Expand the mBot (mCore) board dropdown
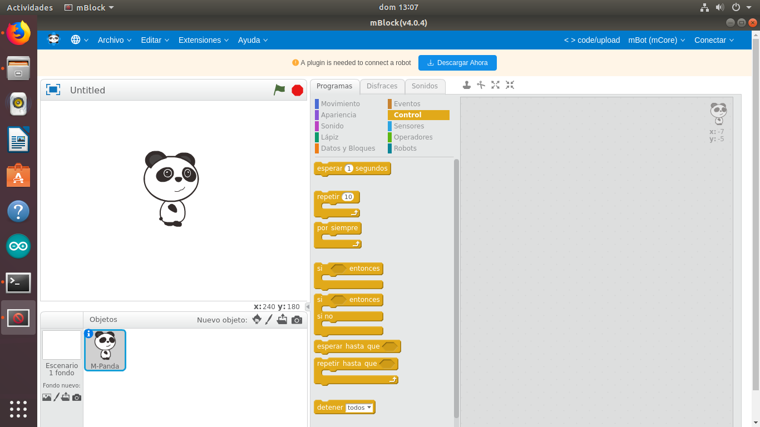 657,40
